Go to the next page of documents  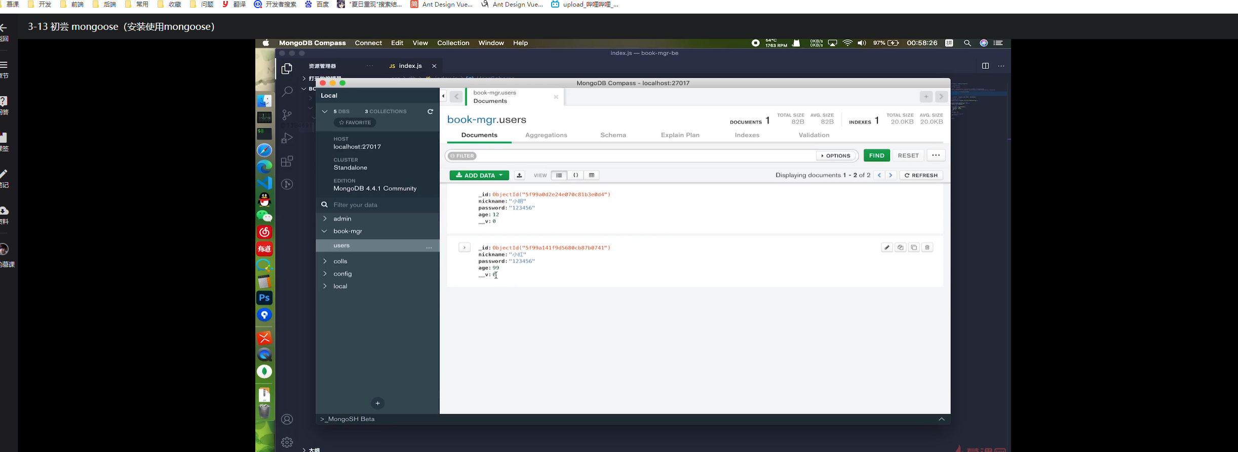tap(891, 175)
